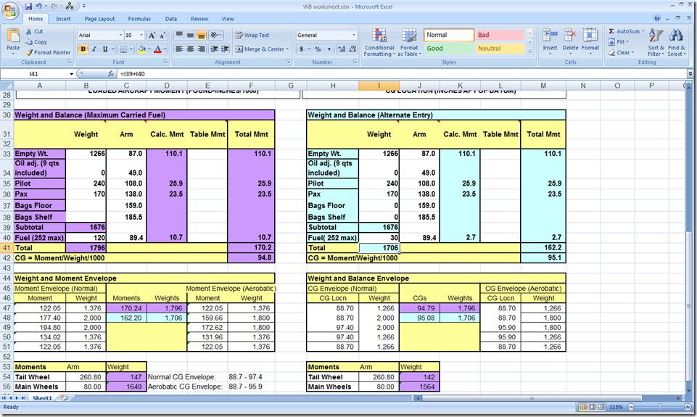Expand the General number format dropdown
The height and width of the screenshot is (417, 697).
tap(354, 35)
